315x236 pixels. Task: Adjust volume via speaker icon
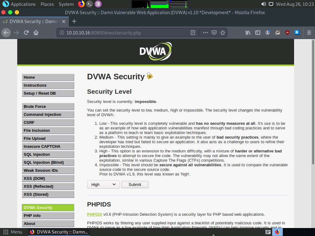[264, 4]
